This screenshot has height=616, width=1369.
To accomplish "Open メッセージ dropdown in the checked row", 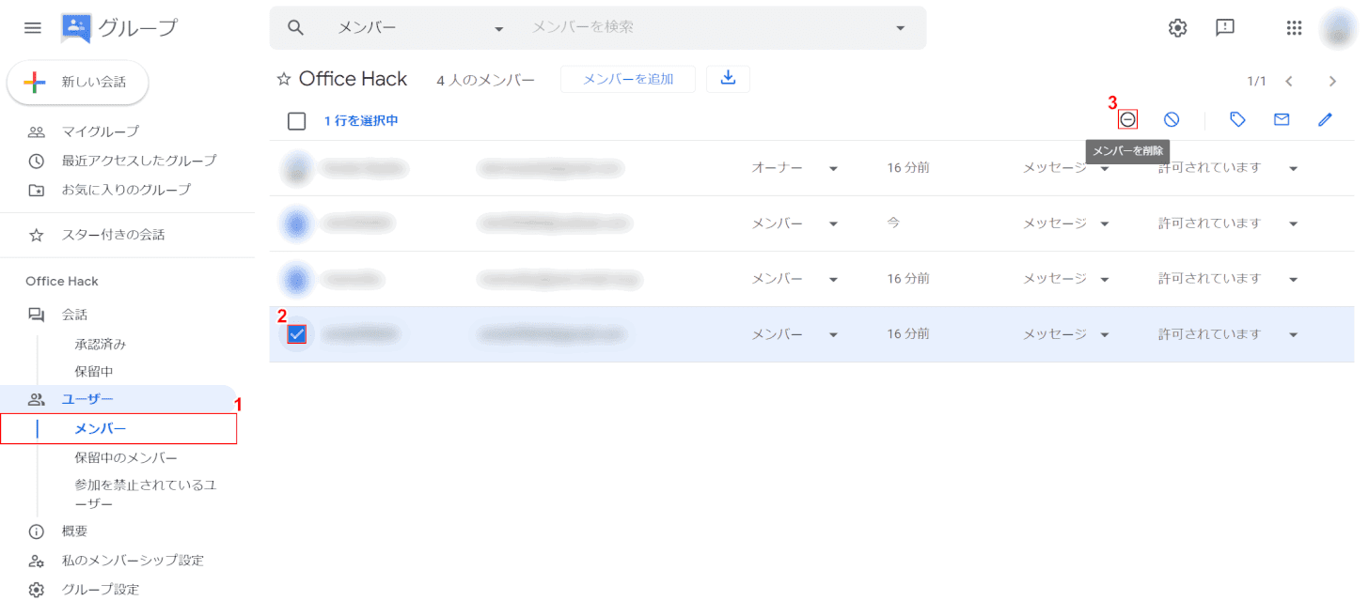I will tap(1066, 334).
